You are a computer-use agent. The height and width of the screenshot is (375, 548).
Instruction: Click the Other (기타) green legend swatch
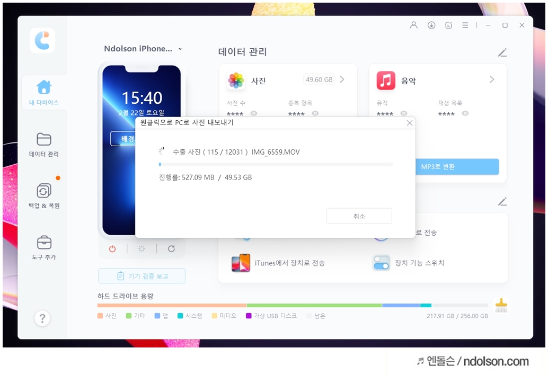point(129,316)
